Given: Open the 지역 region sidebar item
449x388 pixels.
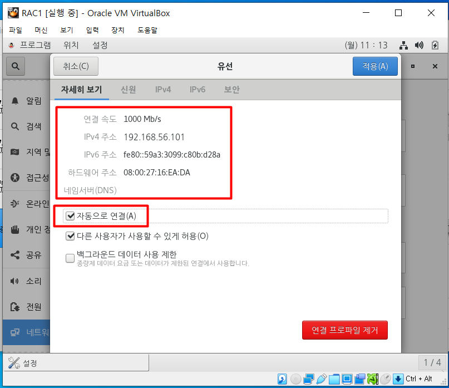Looking at the screenshot, I should 26,152.
